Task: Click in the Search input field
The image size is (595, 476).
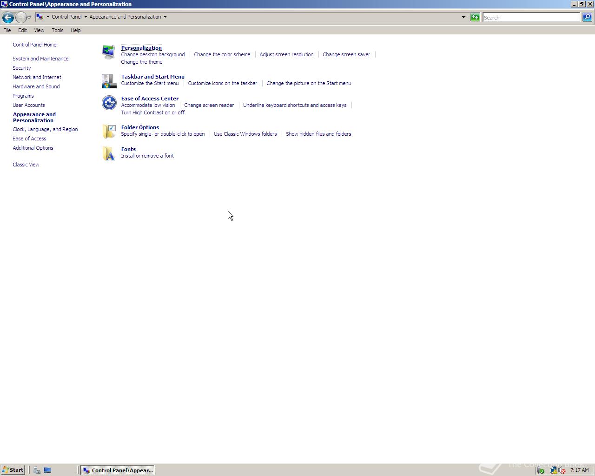Action: pos(531,18)
